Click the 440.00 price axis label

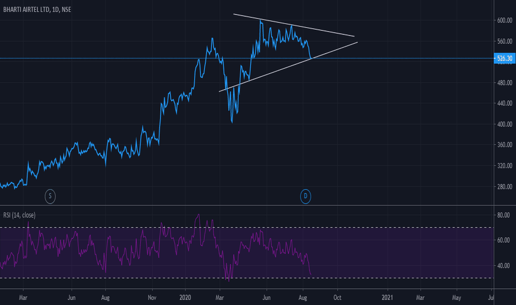point(504,103)
